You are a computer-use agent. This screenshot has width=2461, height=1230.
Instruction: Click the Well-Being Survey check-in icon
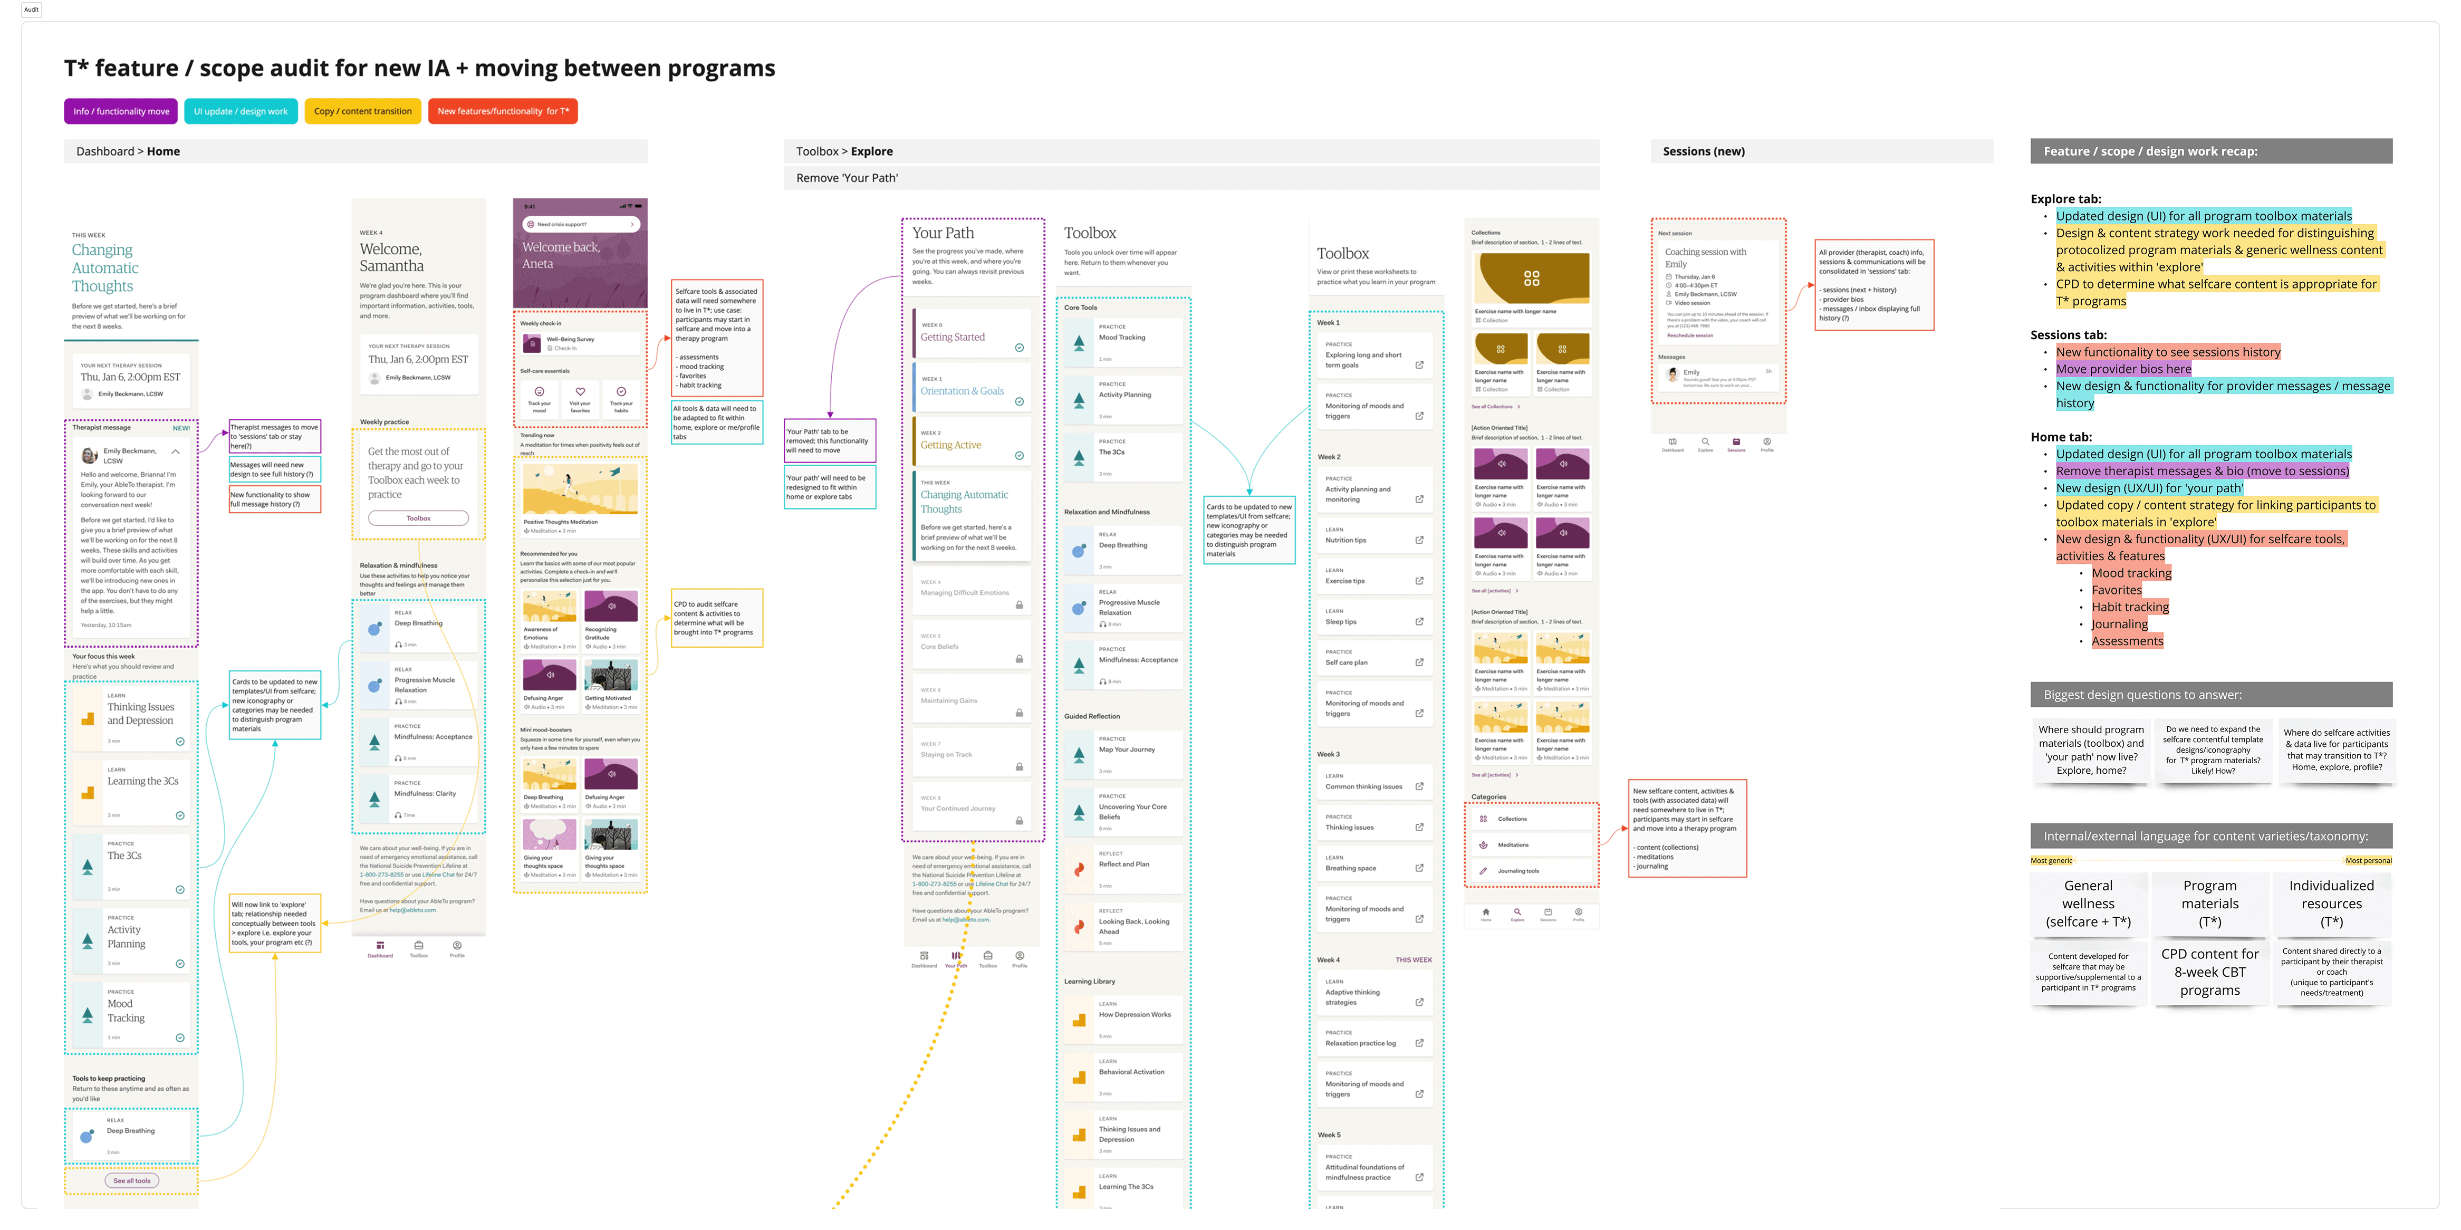pyautogui.click(x=532, y=343)
